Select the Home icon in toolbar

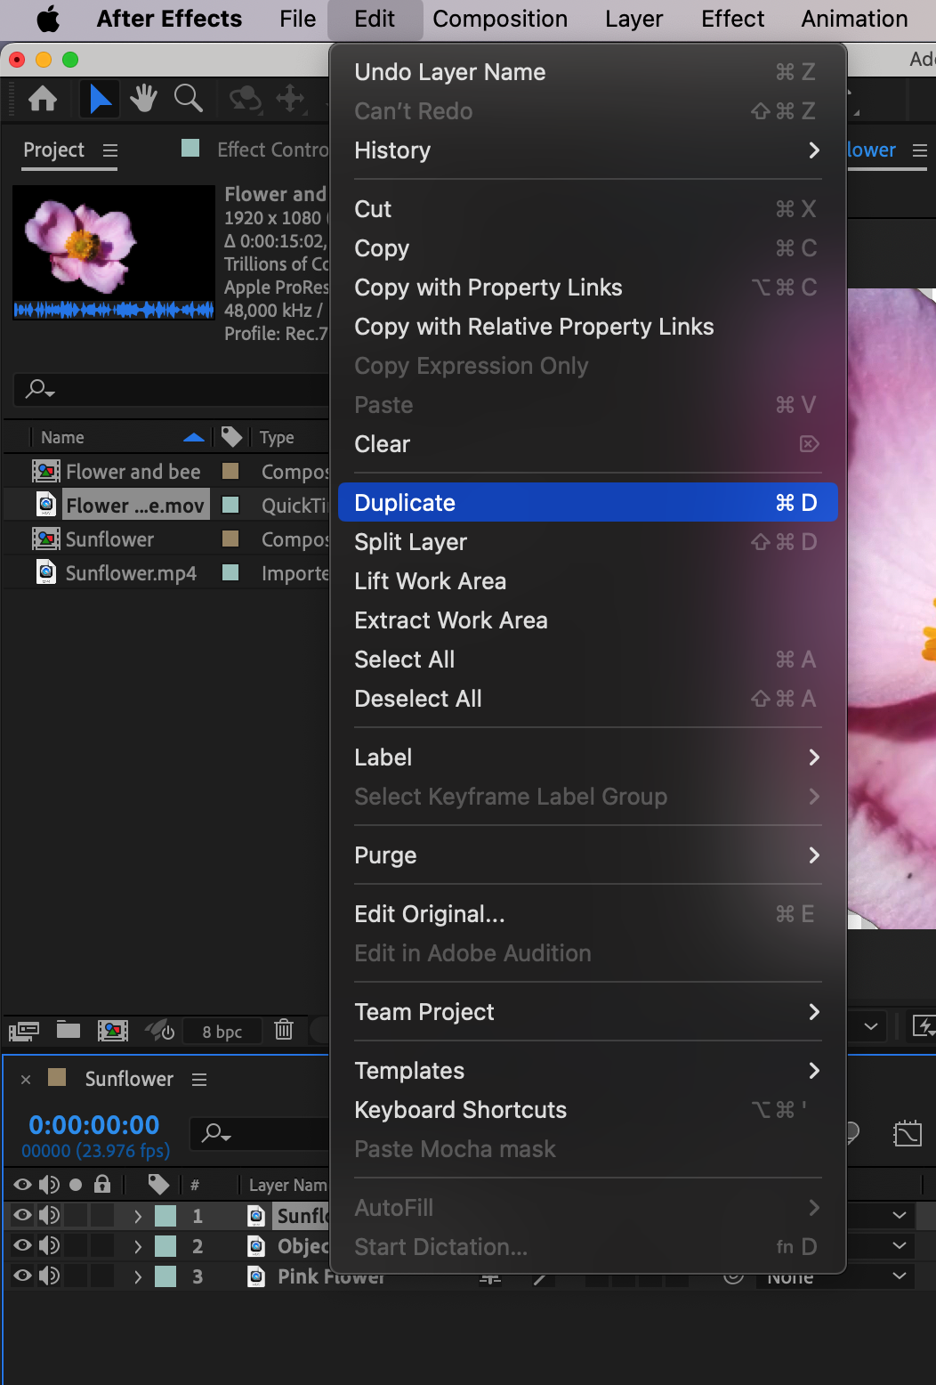point(43,98)
